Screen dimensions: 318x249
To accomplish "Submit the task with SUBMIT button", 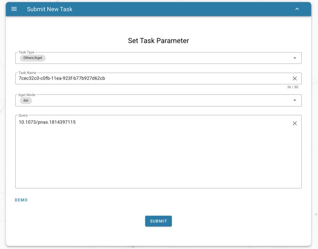I will click(159, 221).
